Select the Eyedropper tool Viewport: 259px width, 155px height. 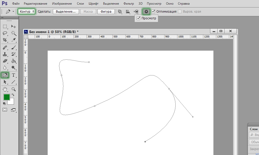[13, 40]
